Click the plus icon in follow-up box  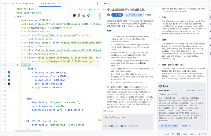pos(105,126)
